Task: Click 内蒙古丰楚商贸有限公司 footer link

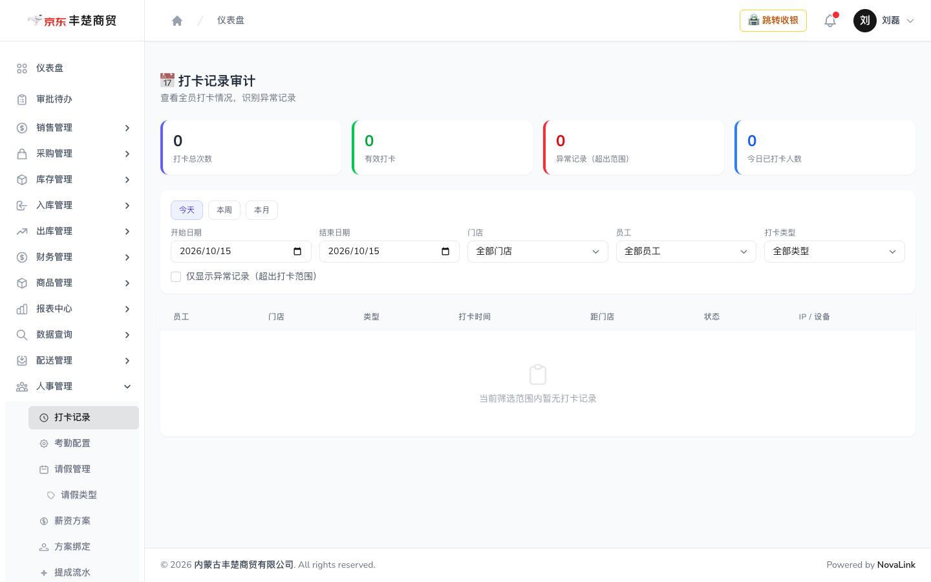Action: pos(244,565)
